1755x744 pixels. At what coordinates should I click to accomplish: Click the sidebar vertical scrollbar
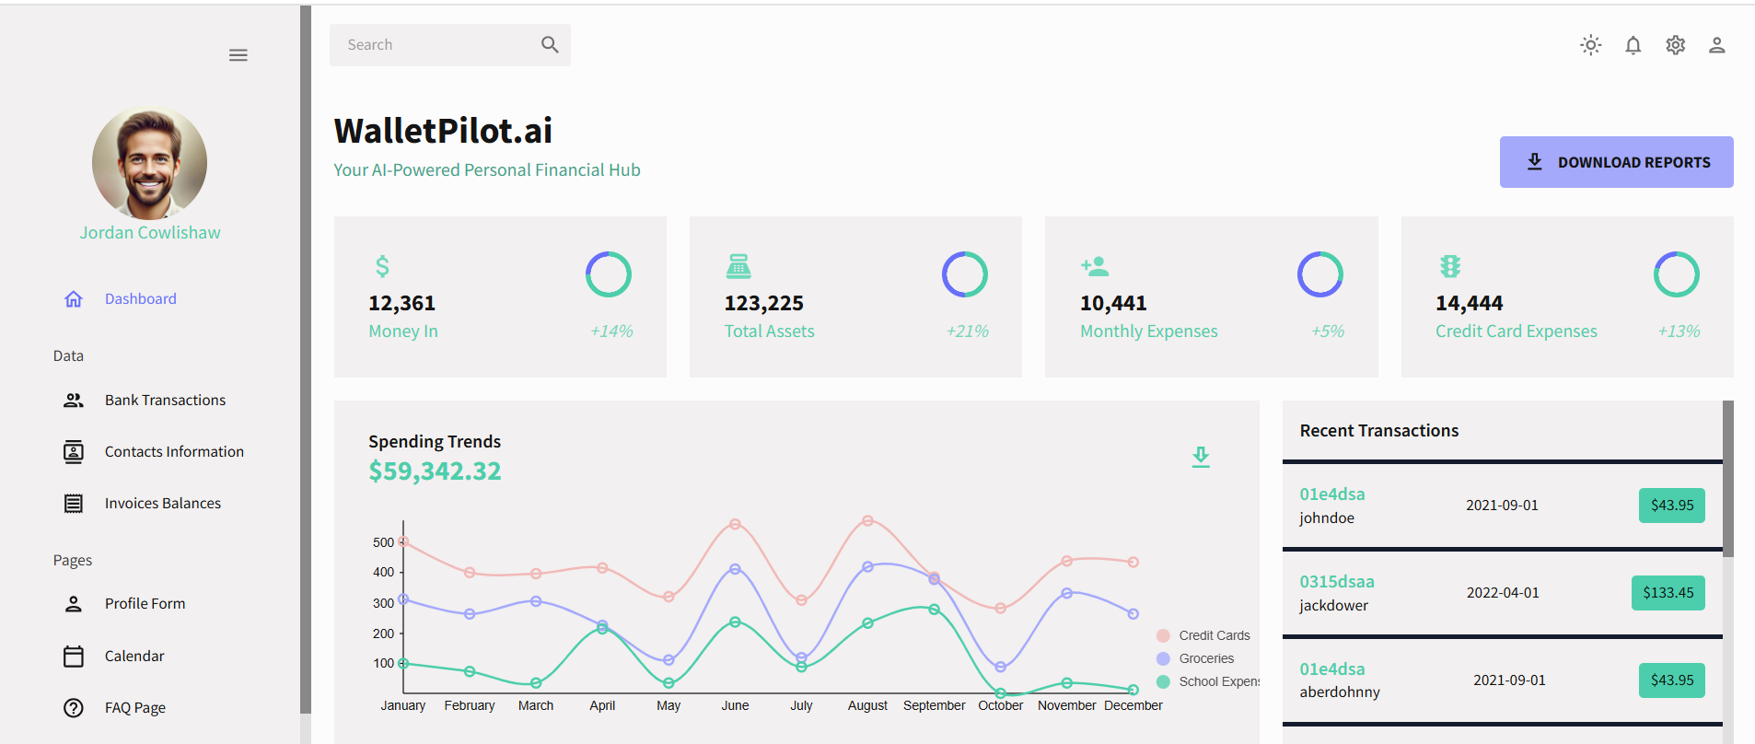pyautogui.click(x=306, y=359)
